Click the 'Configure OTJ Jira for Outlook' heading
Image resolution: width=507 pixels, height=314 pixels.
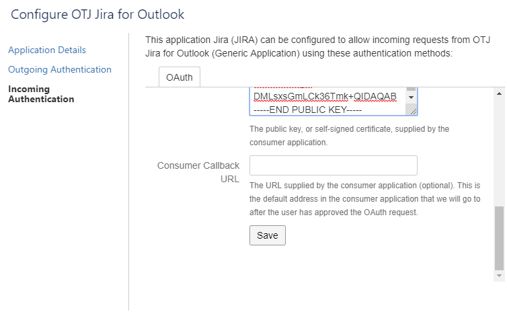pyautogui.click(x=97, y=15)
